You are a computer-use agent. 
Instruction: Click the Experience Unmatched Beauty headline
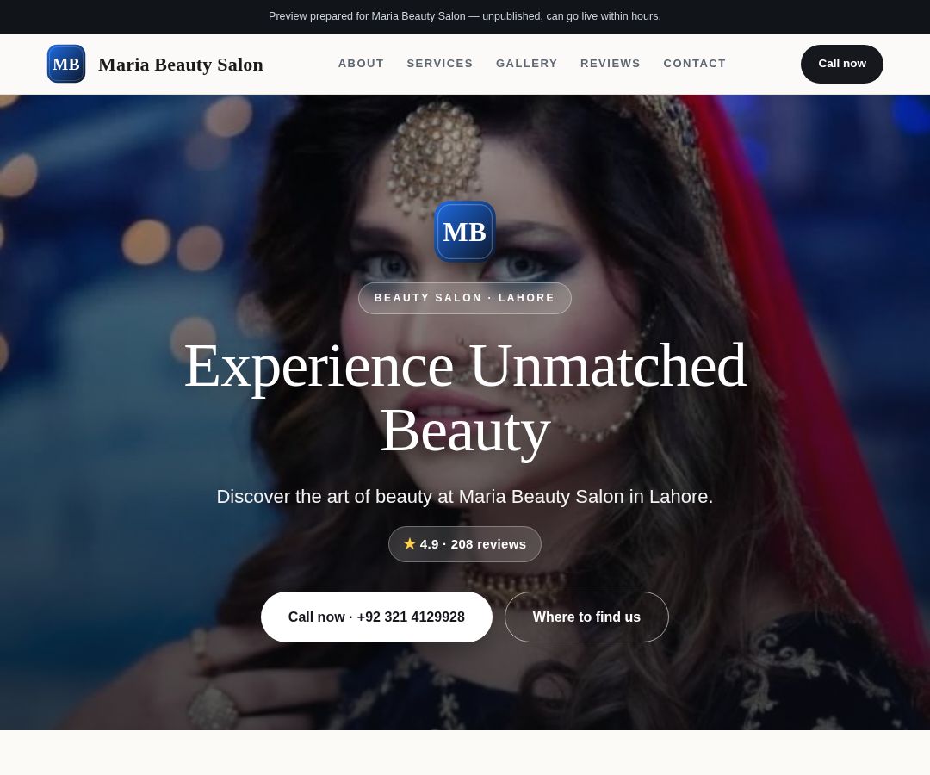tap(465, 397)
